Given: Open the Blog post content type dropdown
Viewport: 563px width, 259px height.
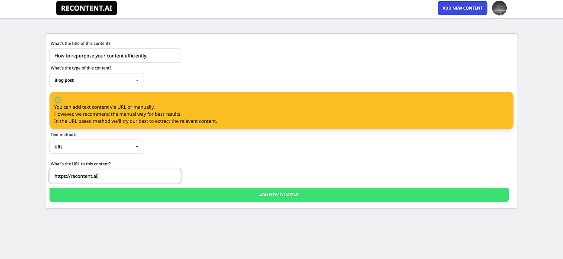Looking at the screenshot, I should tap(97, 80).
